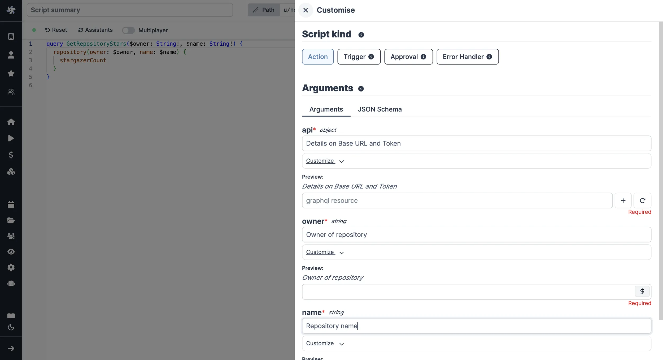Viewport: 663px width, 360px height.
Task: Click the refresh icon next to graphql resource
Action: click(642, 200)
